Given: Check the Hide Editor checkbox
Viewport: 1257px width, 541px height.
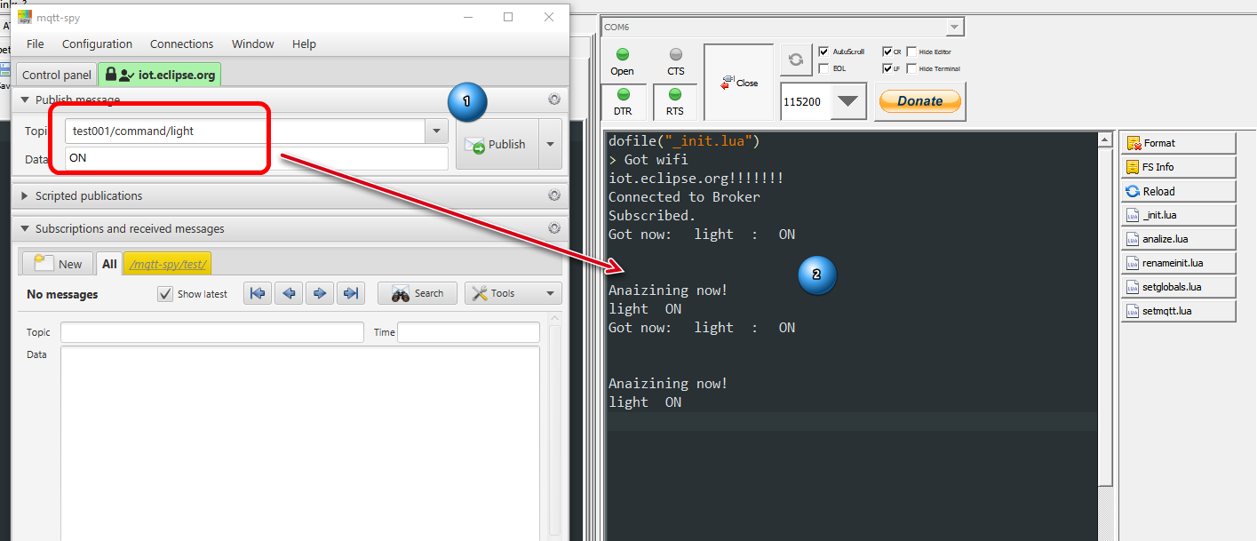Looking at the screenshot, I should pyautogui.click(x=911, y=52).
